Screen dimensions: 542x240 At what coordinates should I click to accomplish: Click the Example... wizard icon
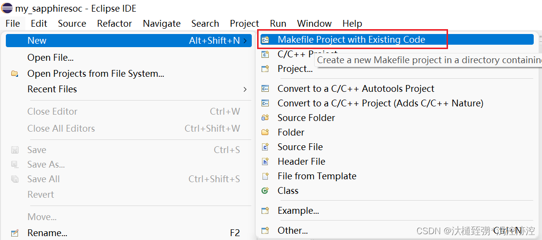(265, 210)
